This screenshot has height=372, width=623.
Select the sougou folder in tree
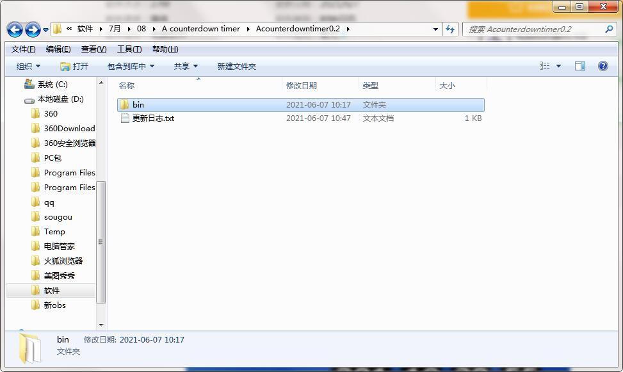pos(52,217)
